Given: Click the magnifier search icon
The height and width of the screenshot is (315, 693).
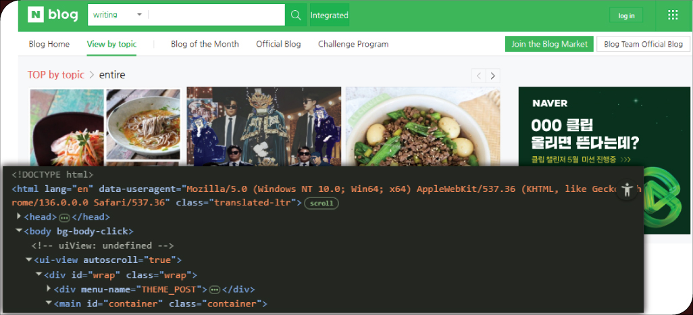Looking at the screenshot, I should tap(295, 15).
